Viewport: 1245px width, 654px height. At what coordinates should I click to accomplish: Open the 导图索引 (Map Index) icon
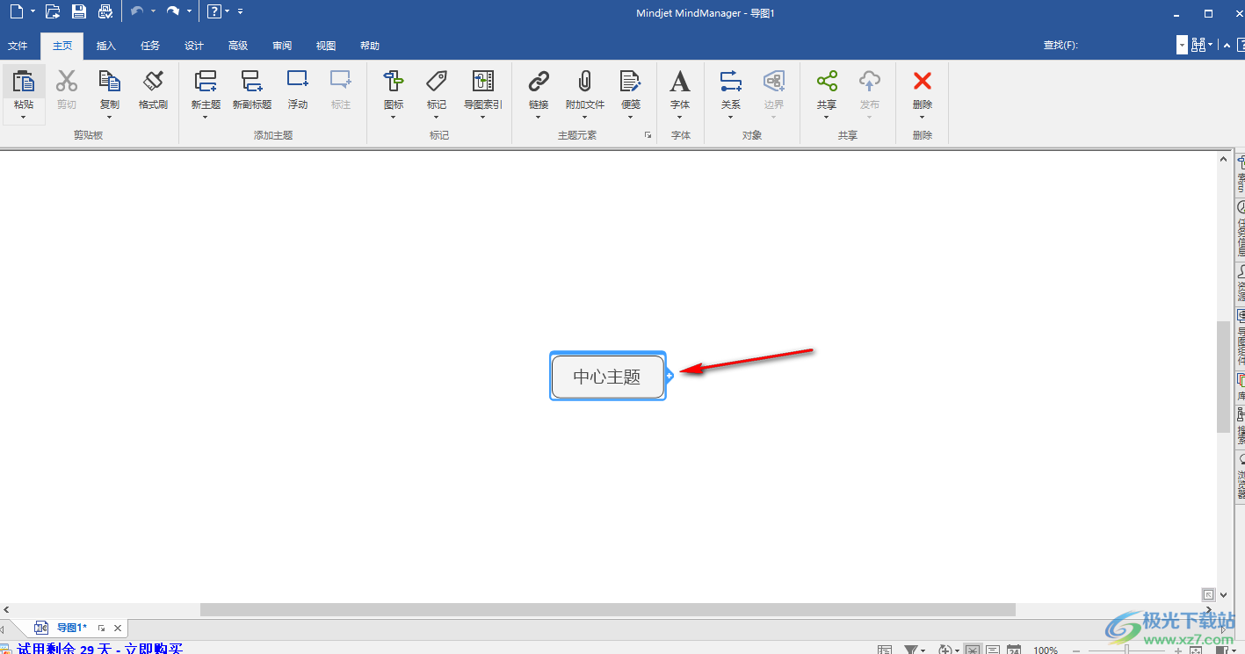[x=483, y=82]
